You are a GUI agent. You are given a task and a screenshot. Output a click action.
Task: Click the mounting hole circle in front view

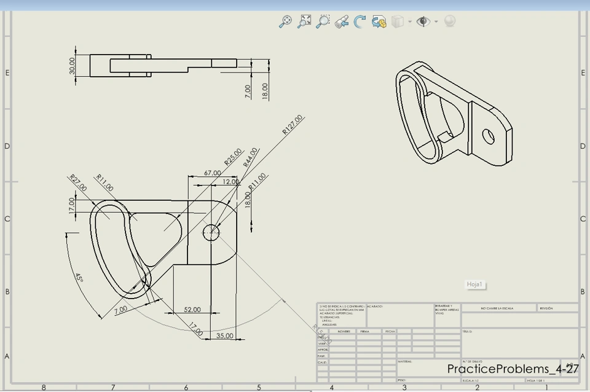click(211, 232)
